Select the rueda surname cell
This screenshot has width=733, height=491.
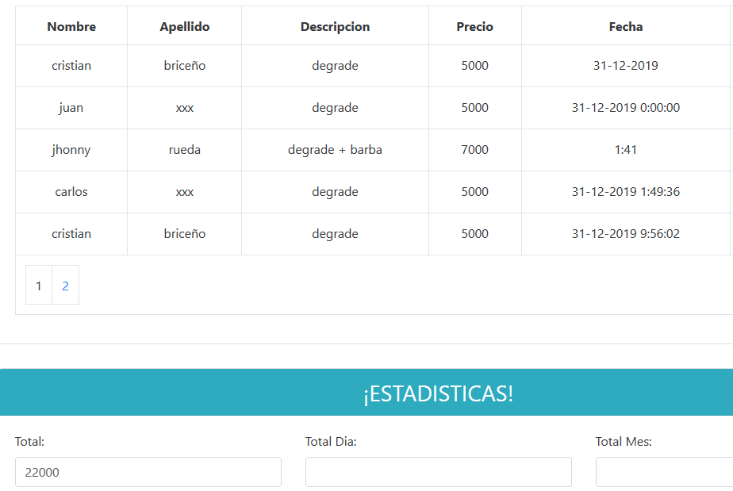tap(185, 150)
